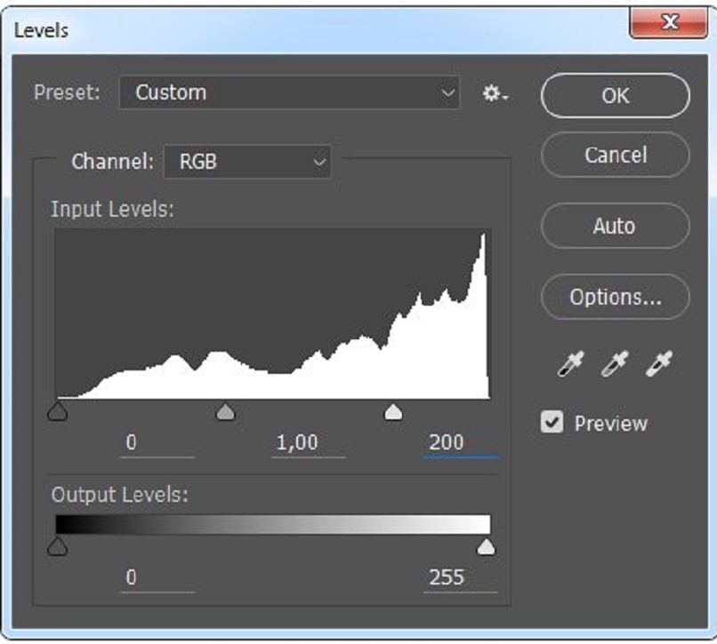Focus the input shadow value field showing 0
Viewport: 717px width, 644px height.
[x=158, y=442]
